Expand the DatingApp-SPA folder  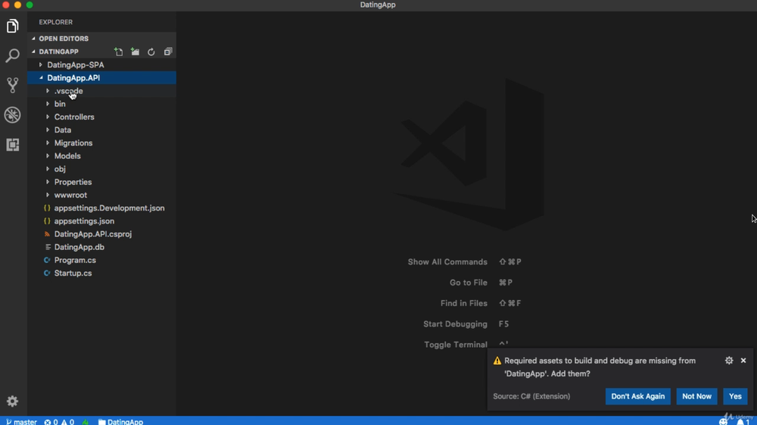(102, 64)
